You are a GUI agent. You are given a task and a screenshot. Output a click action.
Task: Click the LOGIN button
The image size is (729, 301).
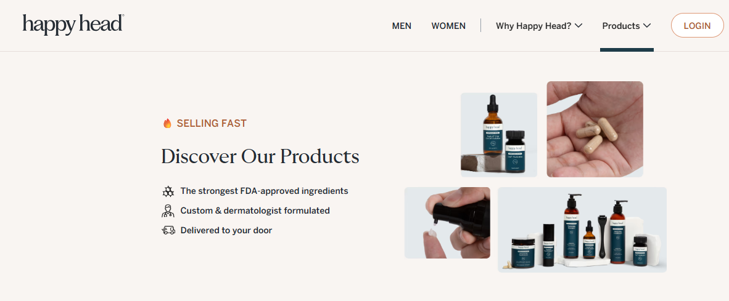pyautogui.click(x=697, y=25)
